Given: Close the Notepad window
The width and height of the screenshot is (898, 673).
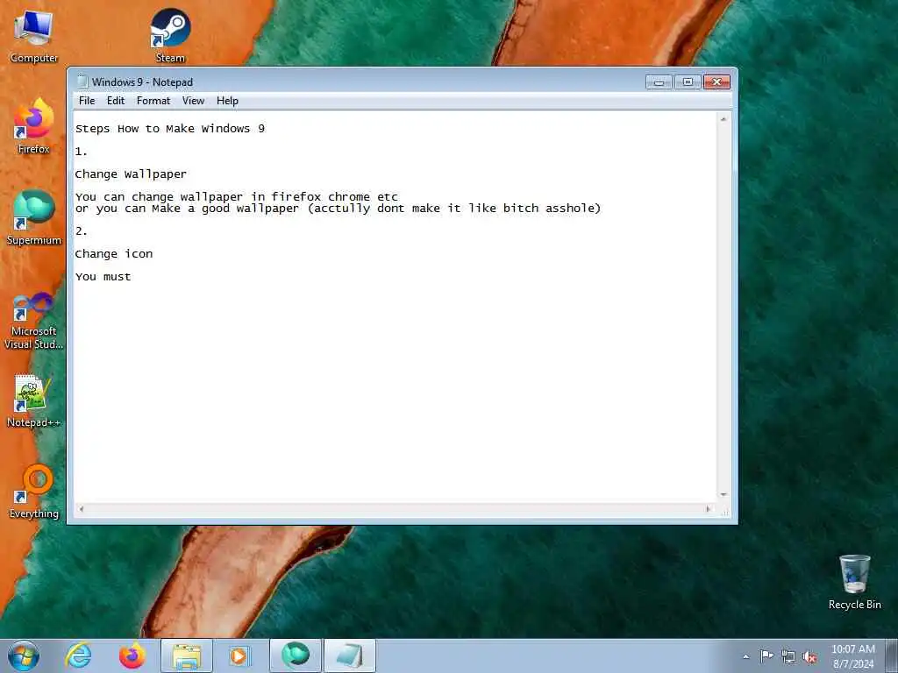Looking at the screenshot, I should 716,81.
